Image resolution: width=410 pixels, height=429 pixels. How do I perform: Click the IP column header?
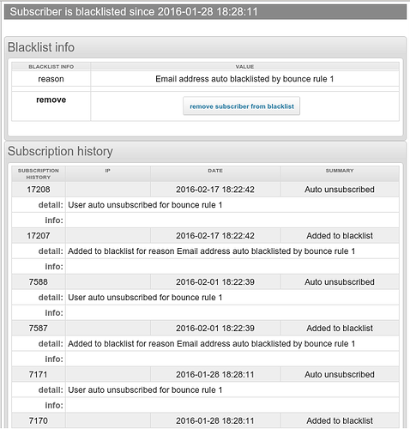click(x=108, y=171)
